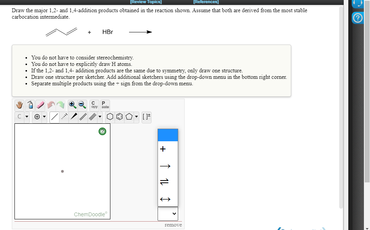Image resolution: width=370 pixels, height=230 pixels.
Task: Choose the plus sign separator option
Action: click(168, 149)
